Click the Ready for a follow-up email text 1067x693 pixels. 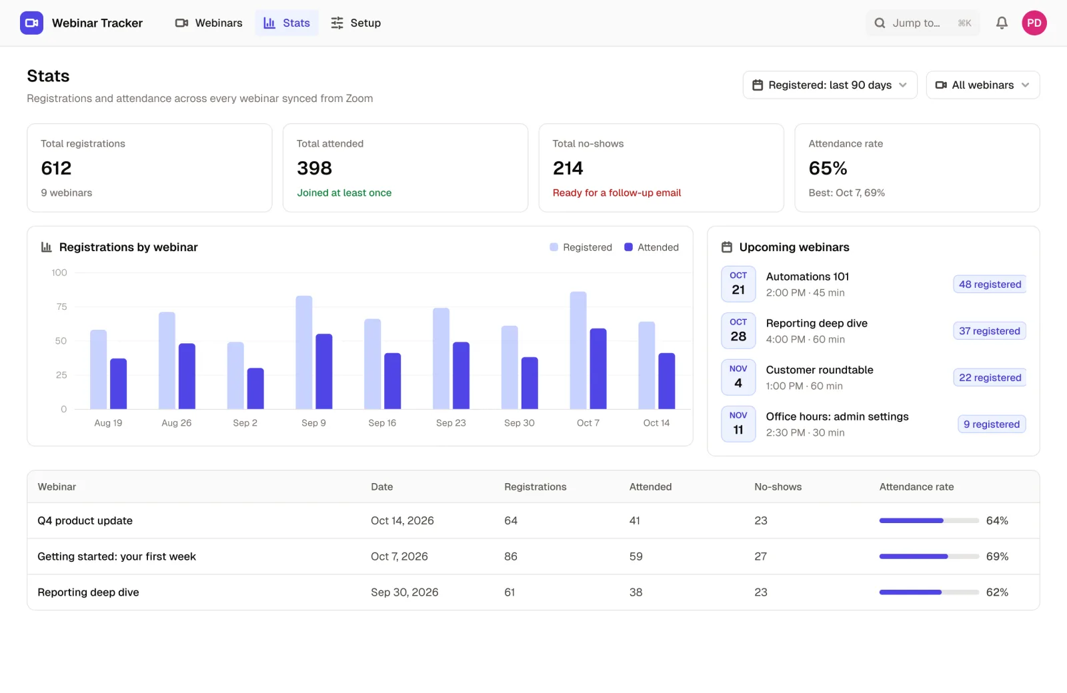click(617, 193)
